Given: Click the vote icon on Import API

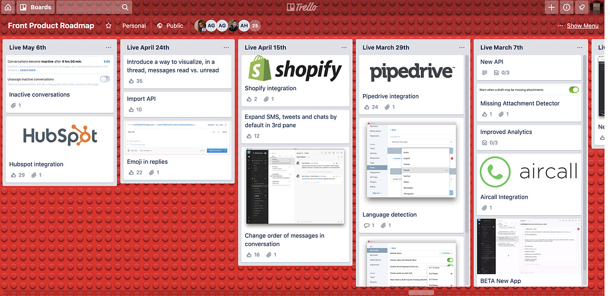Looking at the screenshot, I should (131, 110).
